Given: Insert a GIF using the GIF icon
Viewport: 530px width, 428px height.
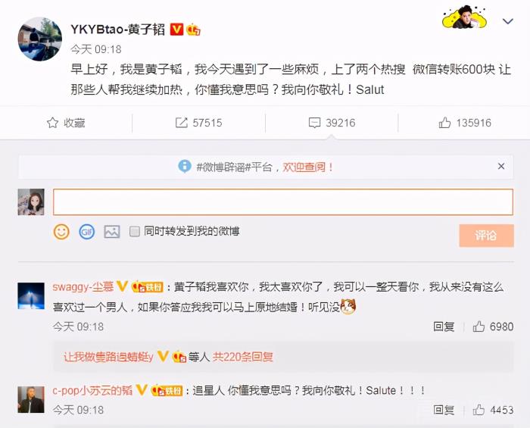Looking at the screenshot, I should [86, 232].
